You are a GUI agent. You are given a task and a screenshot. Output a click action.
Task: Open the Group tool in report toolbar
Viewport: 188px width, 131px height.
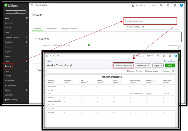coord(130,71)
